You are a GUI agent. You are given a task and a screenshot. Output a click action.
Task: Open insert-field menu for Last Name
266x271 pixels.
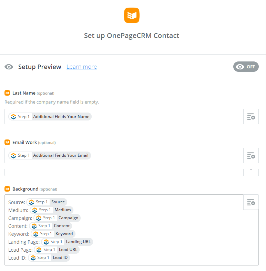tap(251, 116)
